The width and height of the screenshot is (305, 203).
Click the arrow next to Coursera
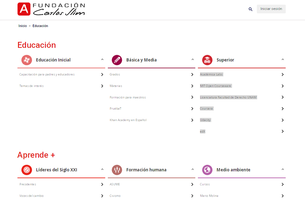coord(282,109)
